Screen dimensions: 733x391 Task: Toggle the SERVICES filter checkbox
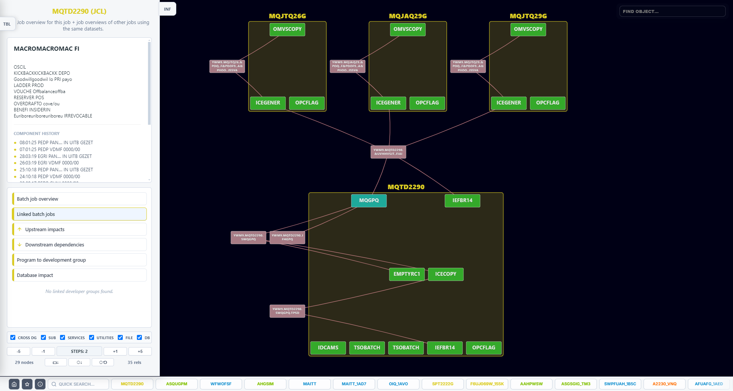click(63, 338)
